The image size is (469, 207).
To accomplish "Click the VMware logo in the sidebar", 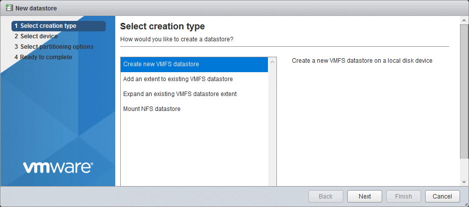I will pyautogui.click(x=58, y=167).
